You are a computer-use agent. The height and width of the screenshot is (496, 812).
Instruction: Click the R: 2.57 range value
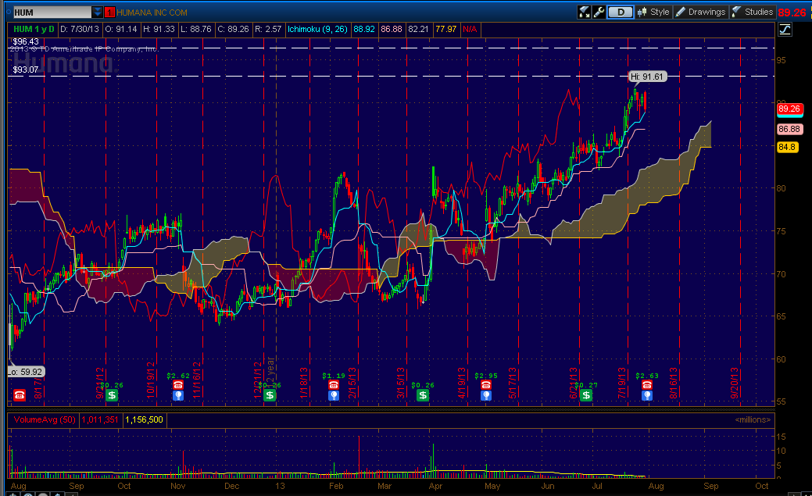[x=268, y=29]
